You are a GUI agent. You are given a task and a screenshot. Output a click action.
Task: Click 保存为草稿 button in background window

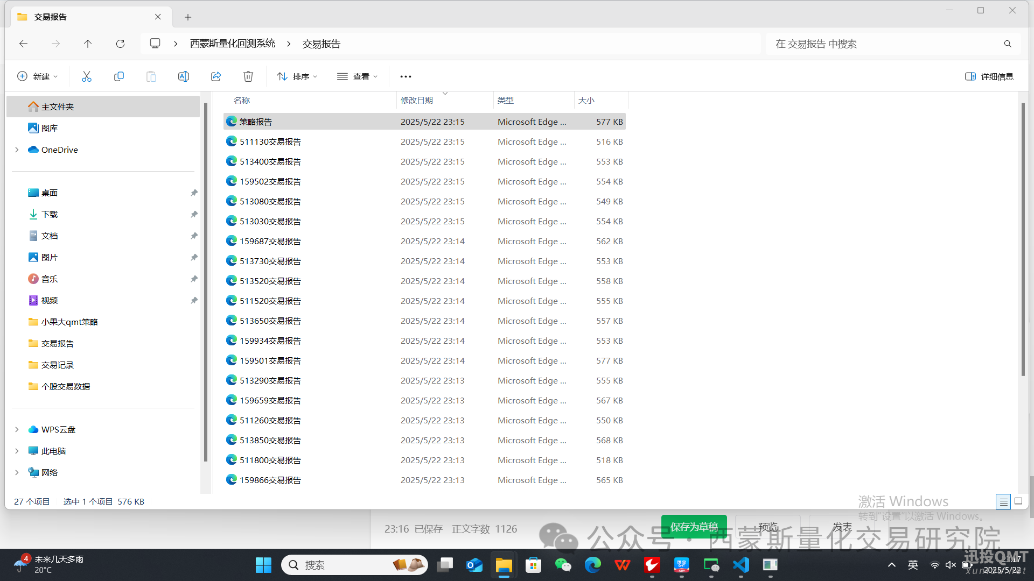pyautogui.click(x=694, y=527)
